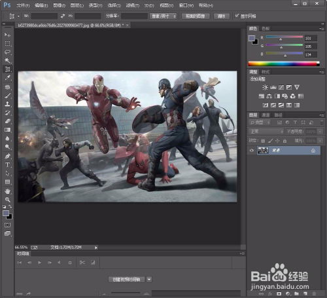Toggle the type layer filter

click(295, 122)
